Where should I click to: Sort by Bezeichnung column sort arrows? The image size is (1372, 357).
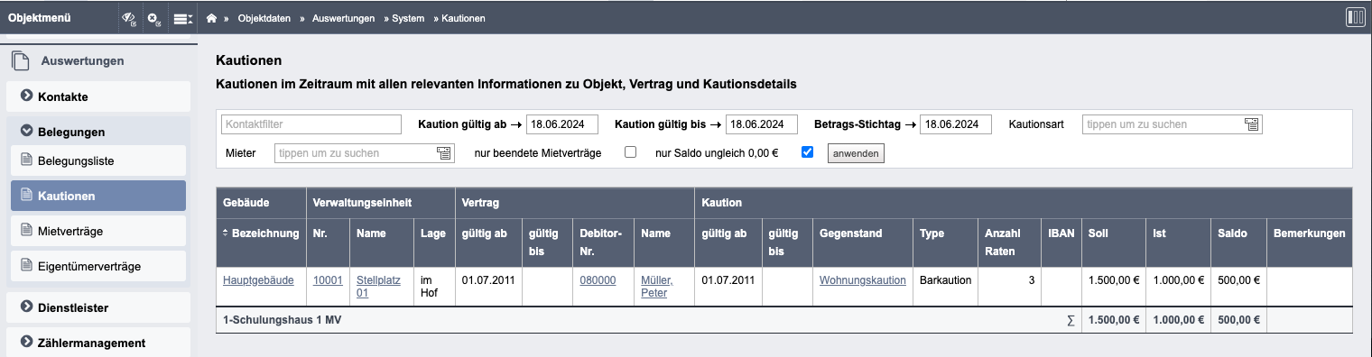(x=226, y=233)
